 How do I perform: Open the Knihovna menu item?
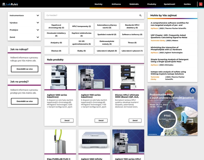pyautogui.click(x=116, y=4)
